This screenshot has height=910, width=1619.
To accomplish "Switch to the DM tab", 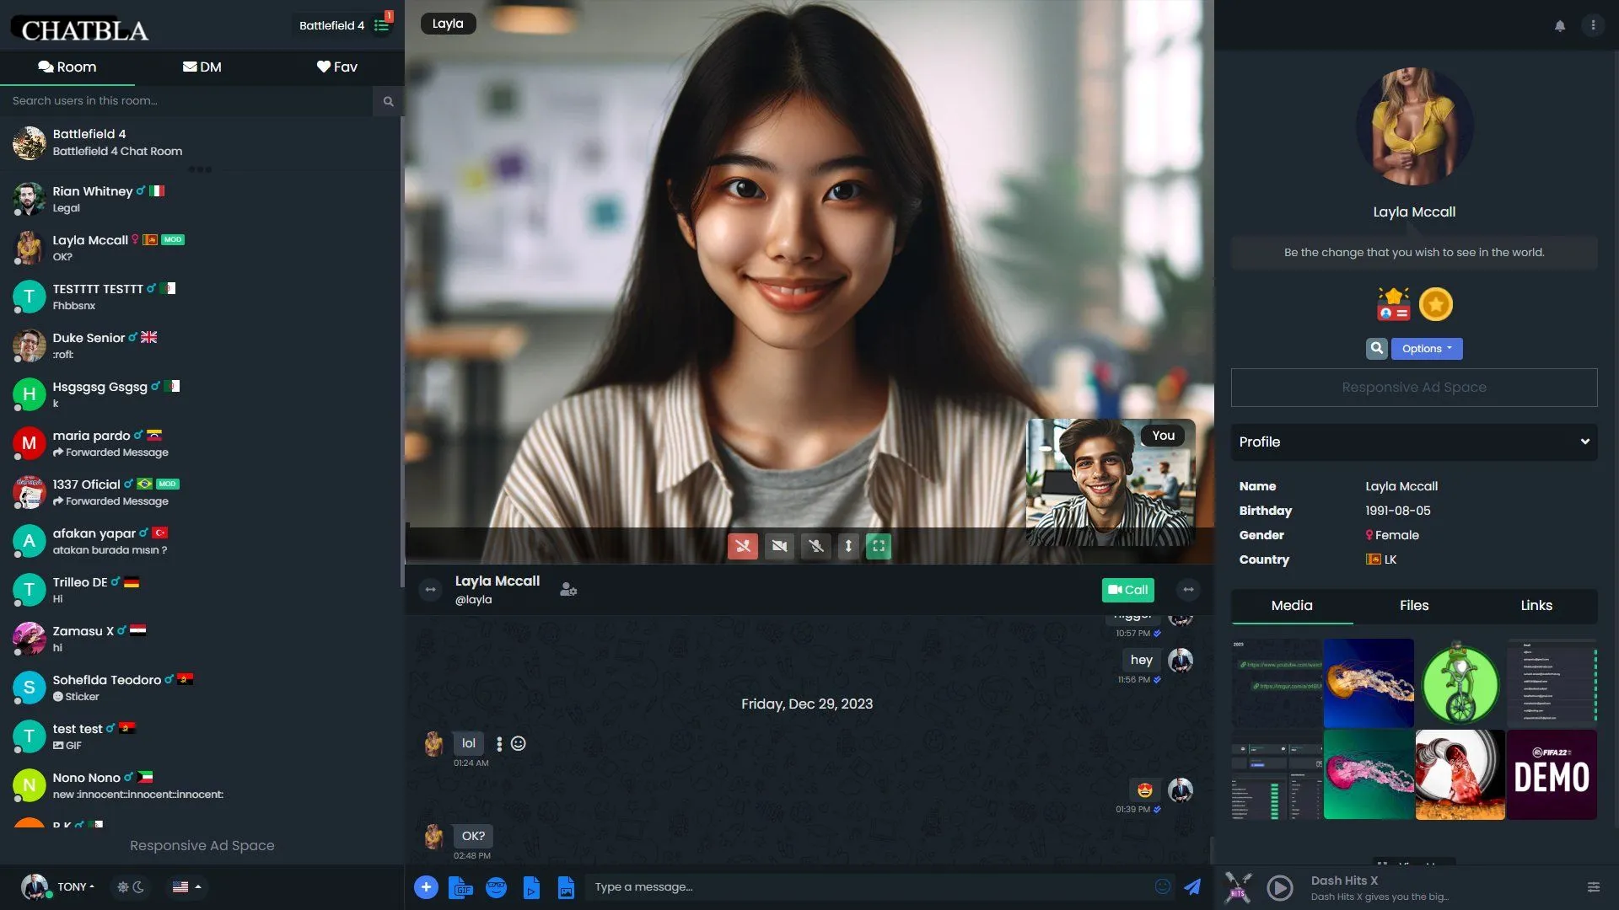I will click(202, 67).
